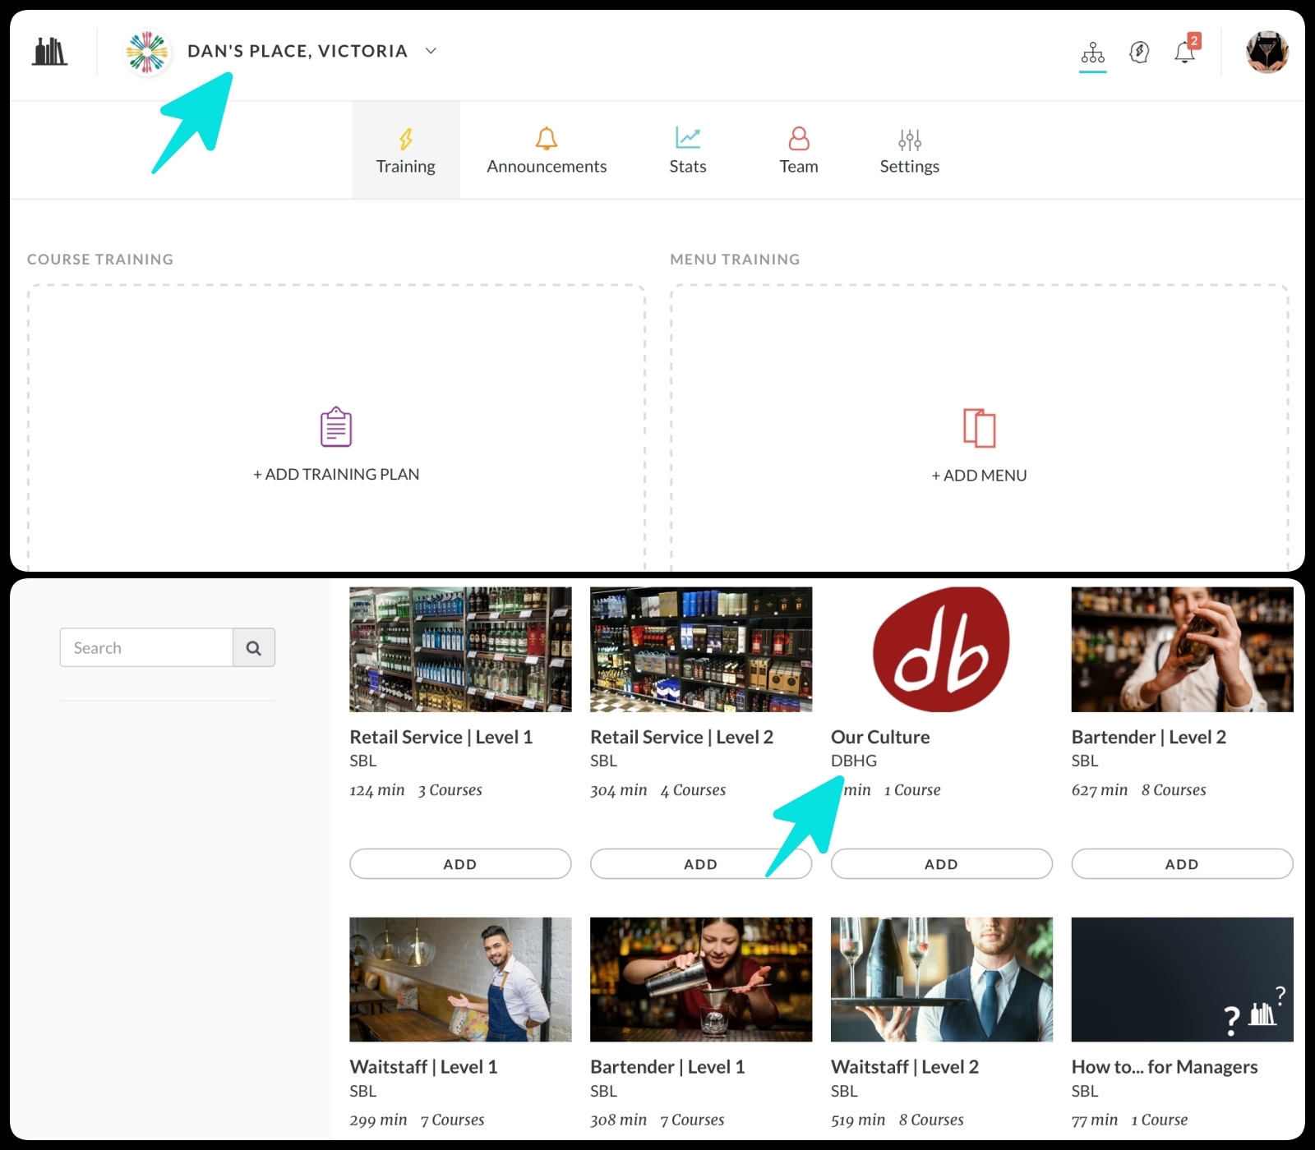Open the Settings tab
Screen dimensions: 1315x1150
(x=909, y=150)
